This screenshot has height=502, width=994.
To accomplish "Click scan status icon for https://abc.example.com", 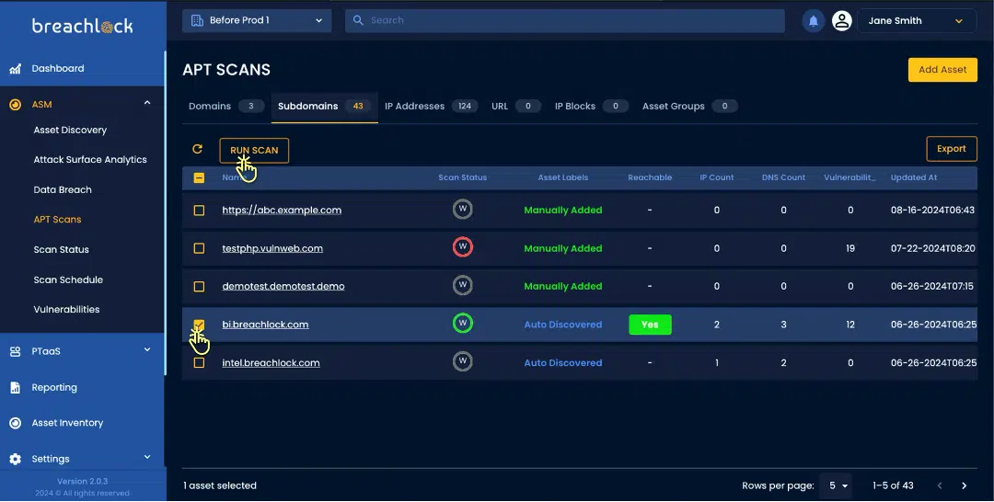I will [463, 210].
